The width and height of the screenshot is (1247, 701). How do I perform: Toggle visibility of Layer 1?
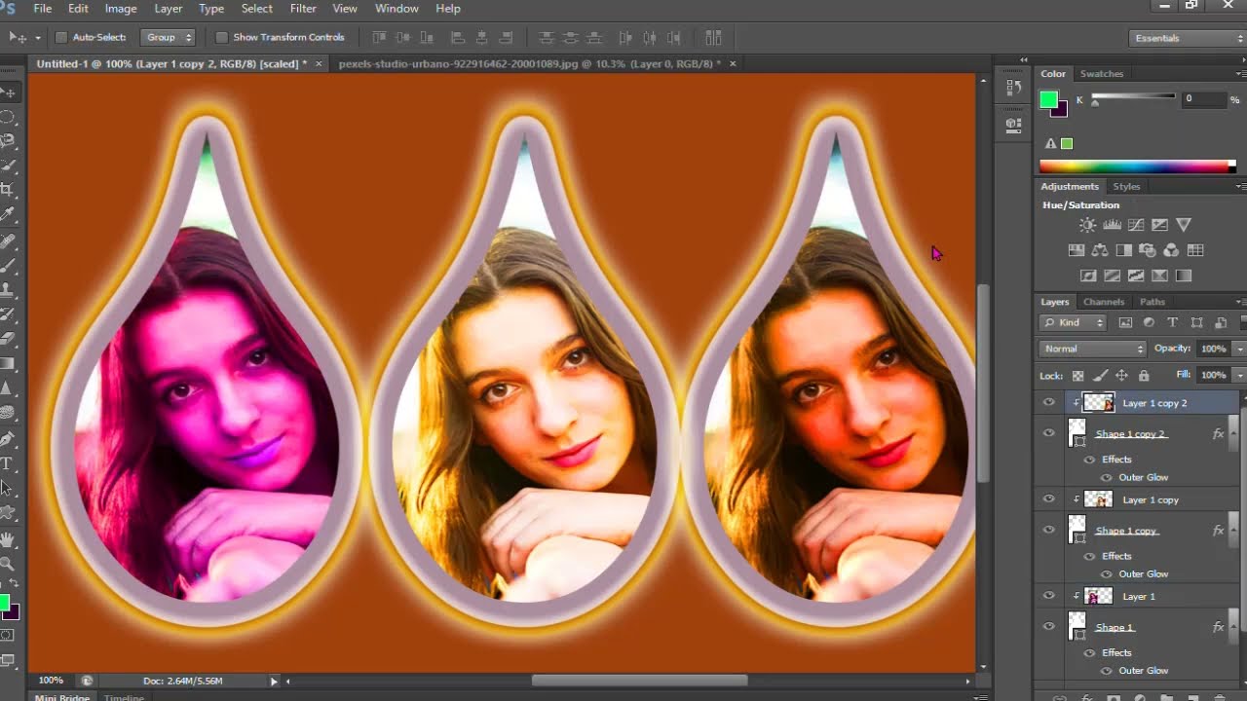point(1048,595)
